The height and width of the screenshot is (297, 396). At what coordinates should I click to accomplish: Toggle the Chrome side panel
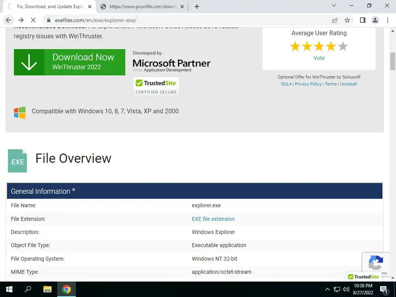363,20
